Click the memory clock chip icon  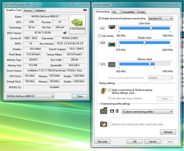112,65
